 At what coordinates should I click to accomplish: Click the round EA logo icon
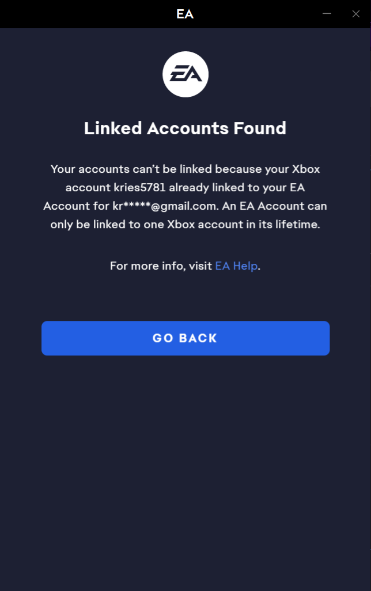(185, 74)
